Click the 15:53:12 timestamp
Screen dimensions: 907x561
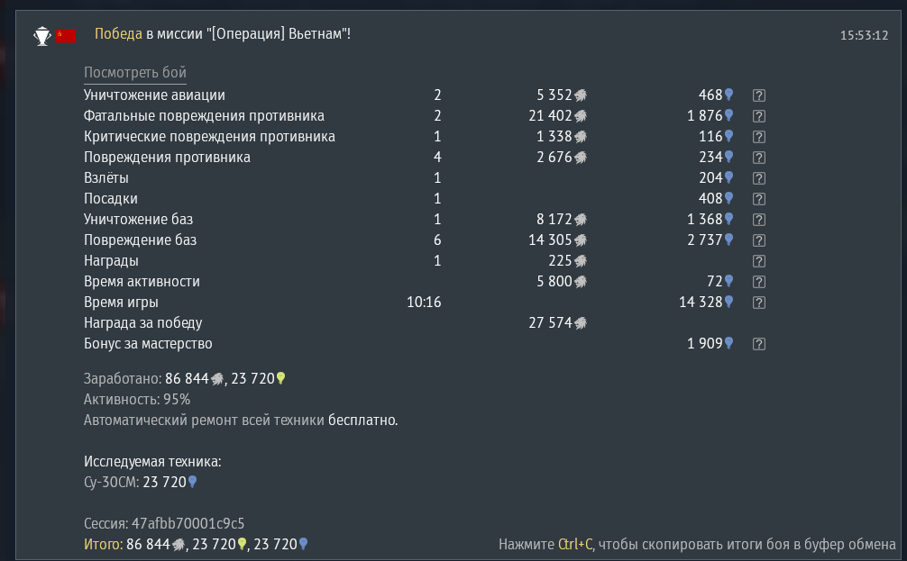[864, 35]
